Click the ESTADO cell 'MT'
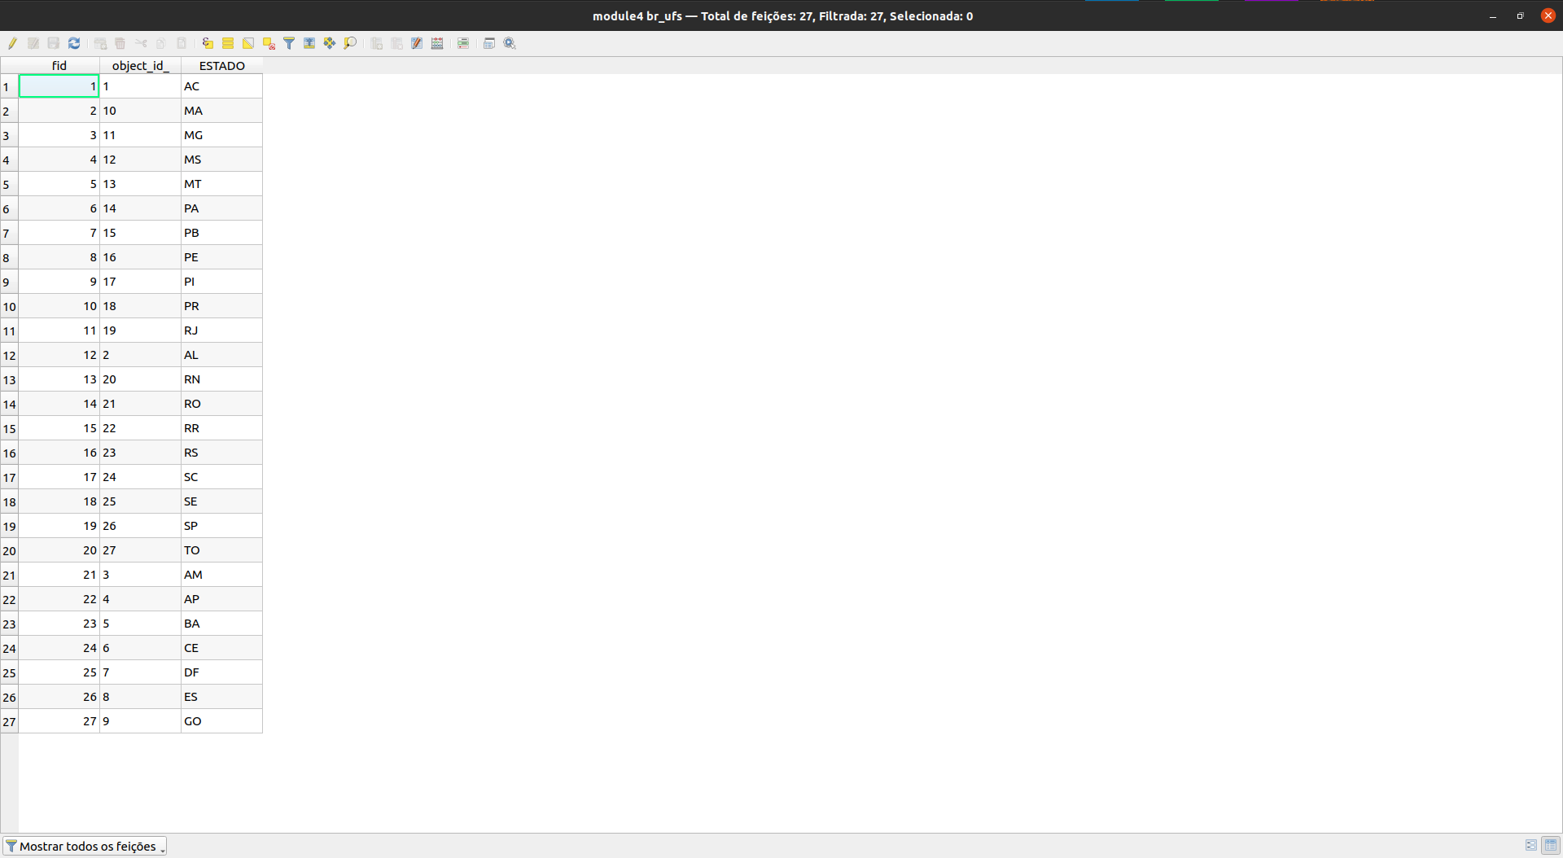This screenshot has height=858, width=1563. coord(221,184)
